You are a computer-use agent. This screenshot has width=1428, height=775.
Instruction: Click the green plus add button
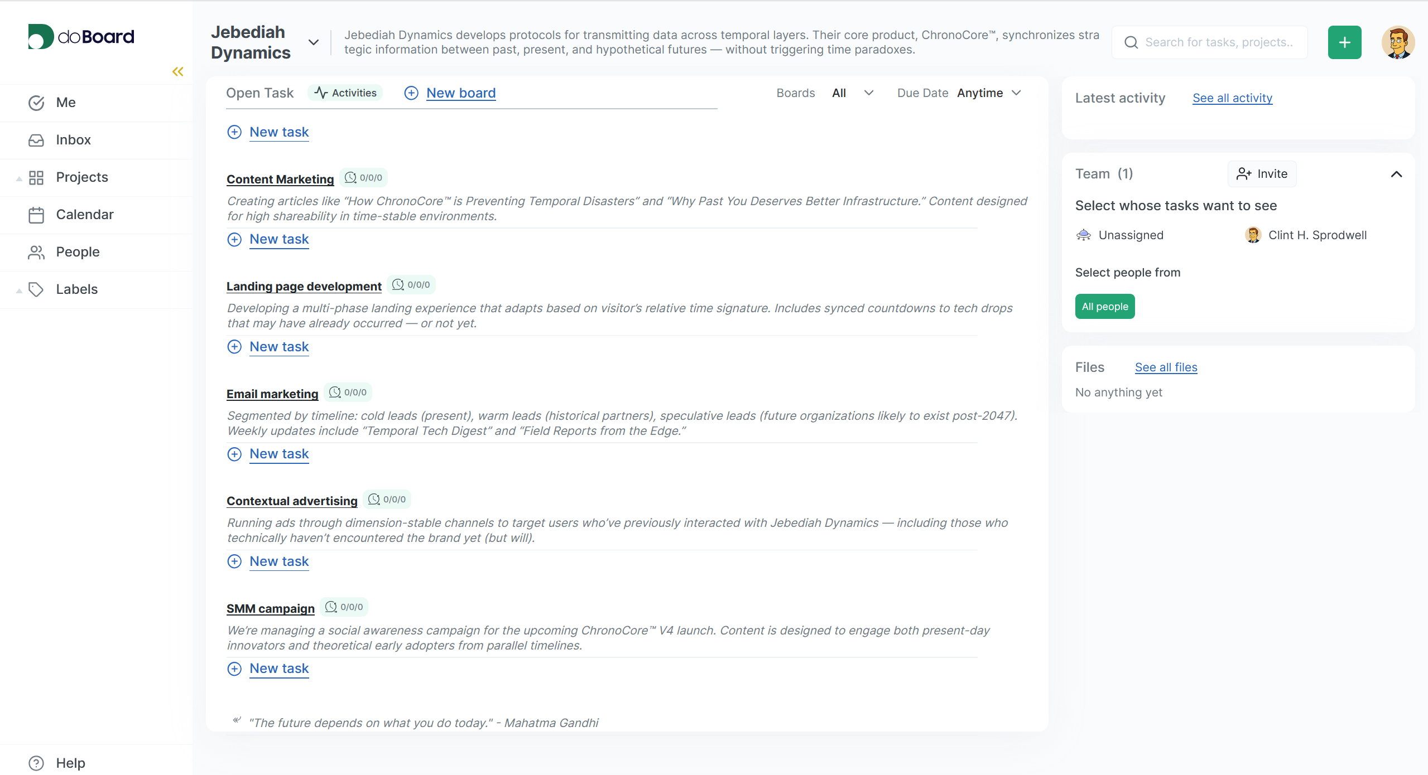click(1344, 42)
